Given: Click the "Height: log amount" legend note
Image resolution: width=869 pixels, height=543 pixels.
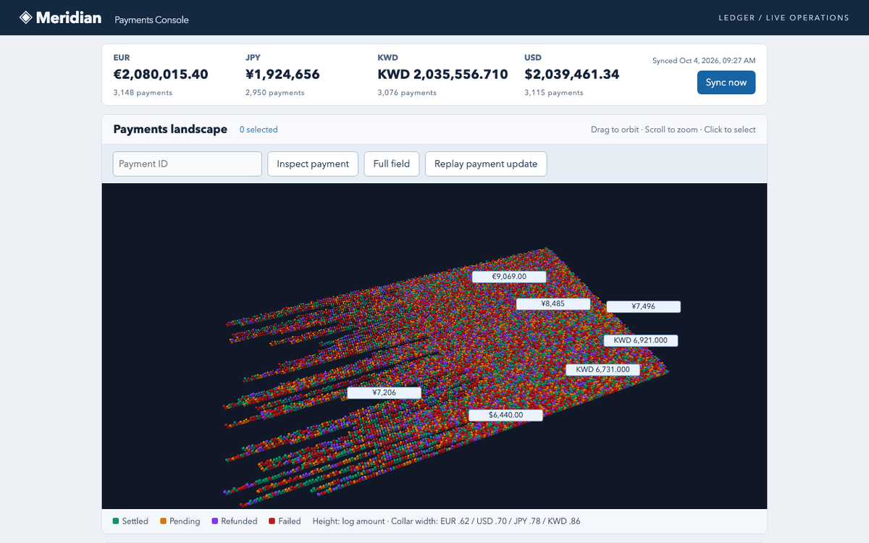Looking at the screenshot, I should [348, 521].
